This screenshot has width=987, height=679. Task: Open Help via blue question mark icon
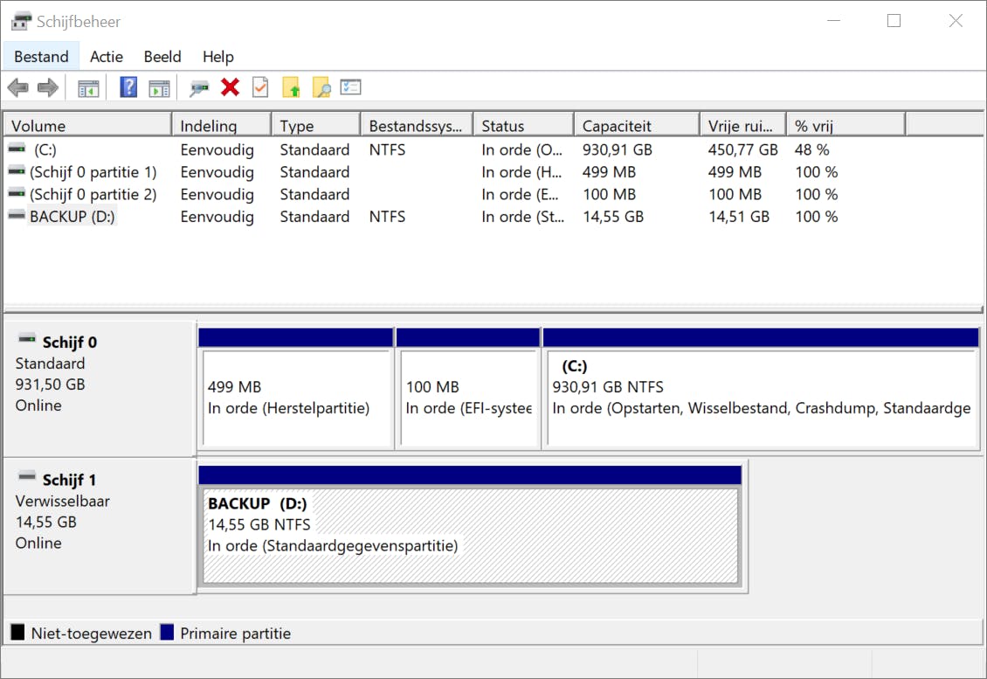click(x=128, y=87)
